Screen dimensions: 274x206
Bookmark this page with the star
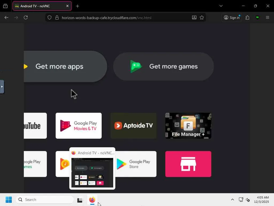point(202,17)
